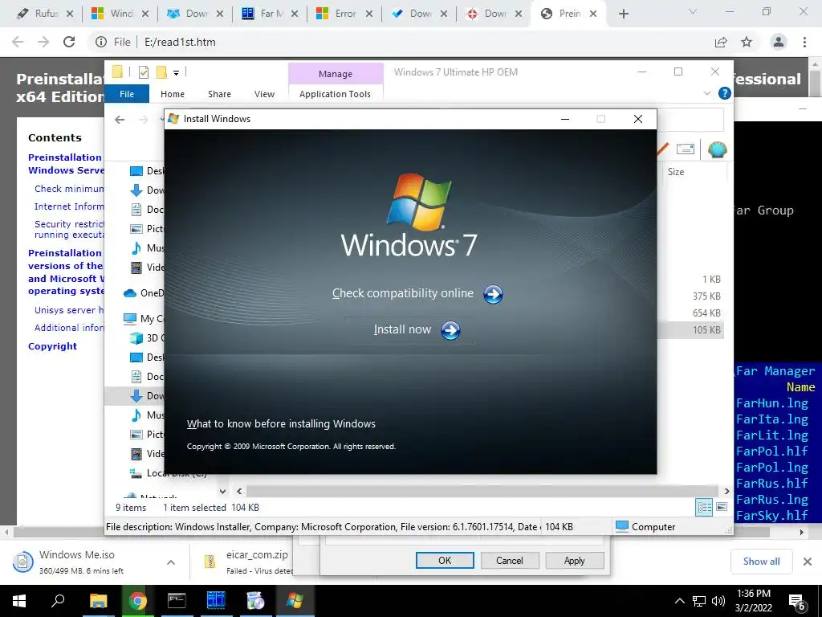The width and height of the screenshot is (822, 617).
Task: Click Chrome reload page button
Action: pos(69,42)
